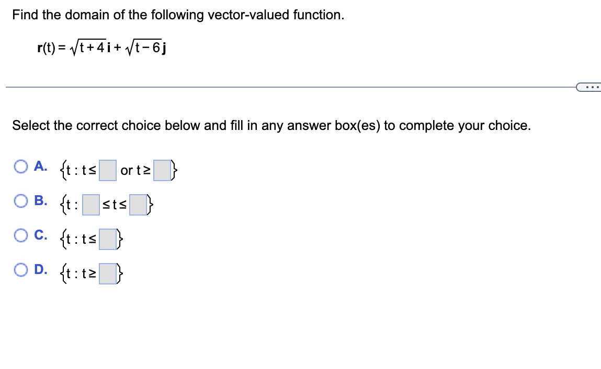The width and height of the screenshot is (601, 369).
Task: Select radio button for choice A
Action: tap(21, 165)
